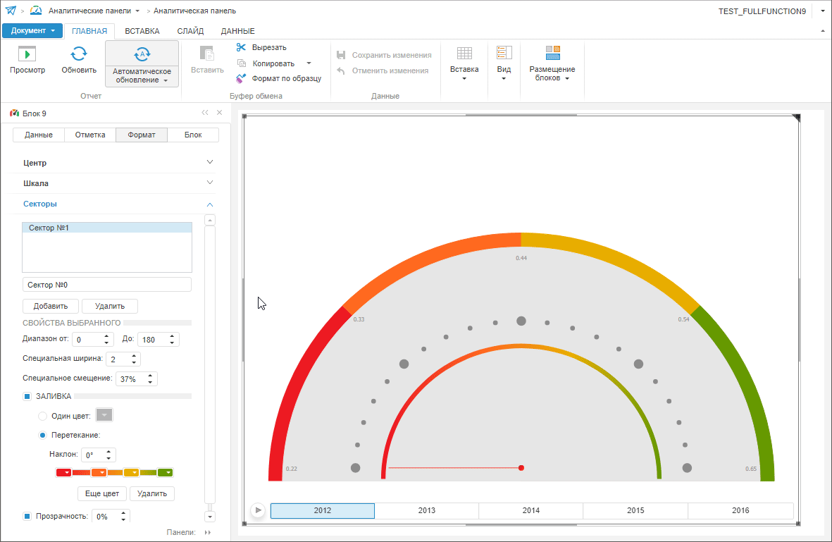Toggle the Прозрачность checkbox
Viewport: 832px width, 542px height.
click(27, 516)
